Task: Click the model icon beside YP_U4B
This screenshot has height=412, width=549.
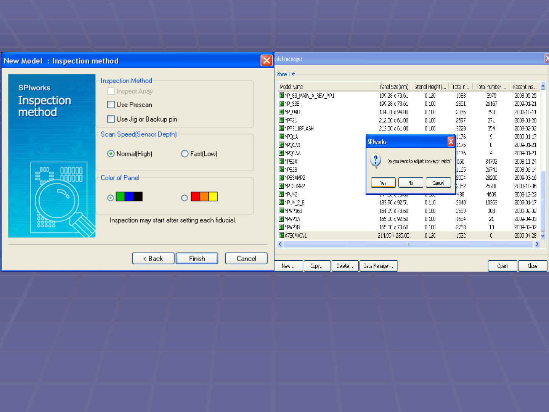Action: tap(281, 112)
